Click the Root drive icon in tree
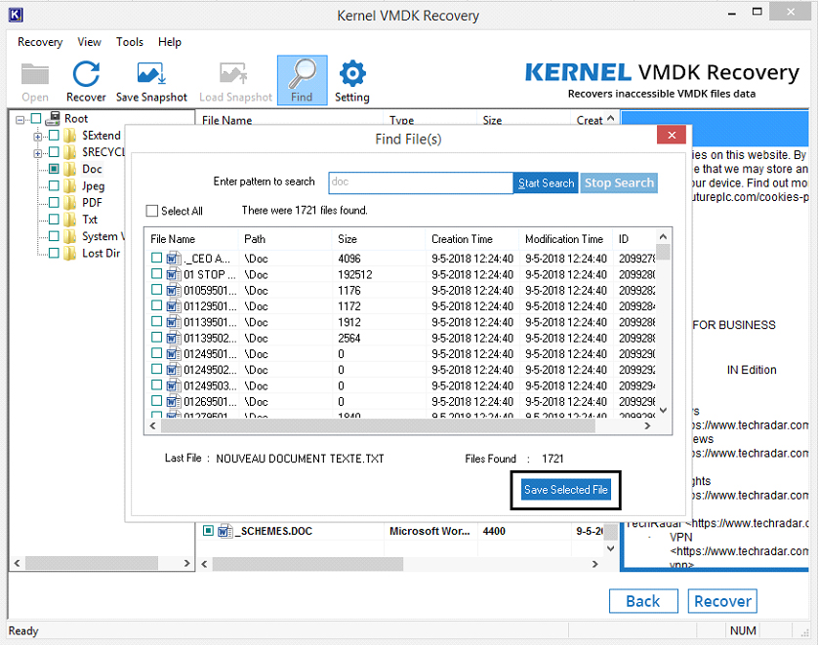The image size is (818, 645). point(52,119)
